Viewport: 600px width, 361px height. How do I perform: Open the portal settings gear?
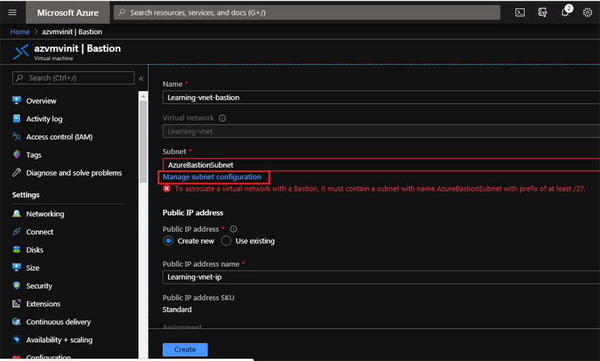coord(588,12)
